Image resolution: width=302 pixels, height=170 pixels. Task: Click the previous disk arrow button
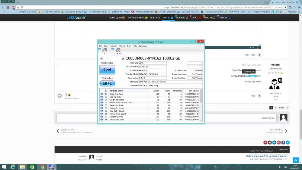point(101,58)
